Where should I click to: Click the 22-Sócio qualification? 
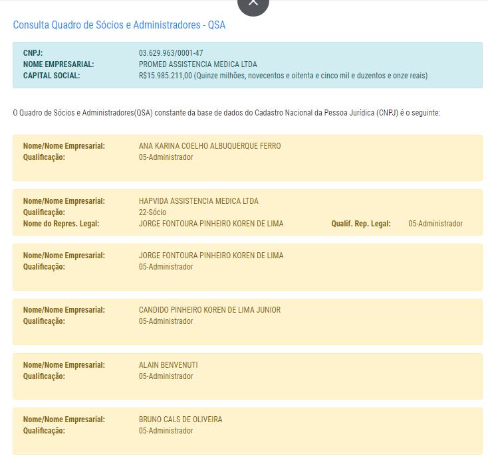153,212
